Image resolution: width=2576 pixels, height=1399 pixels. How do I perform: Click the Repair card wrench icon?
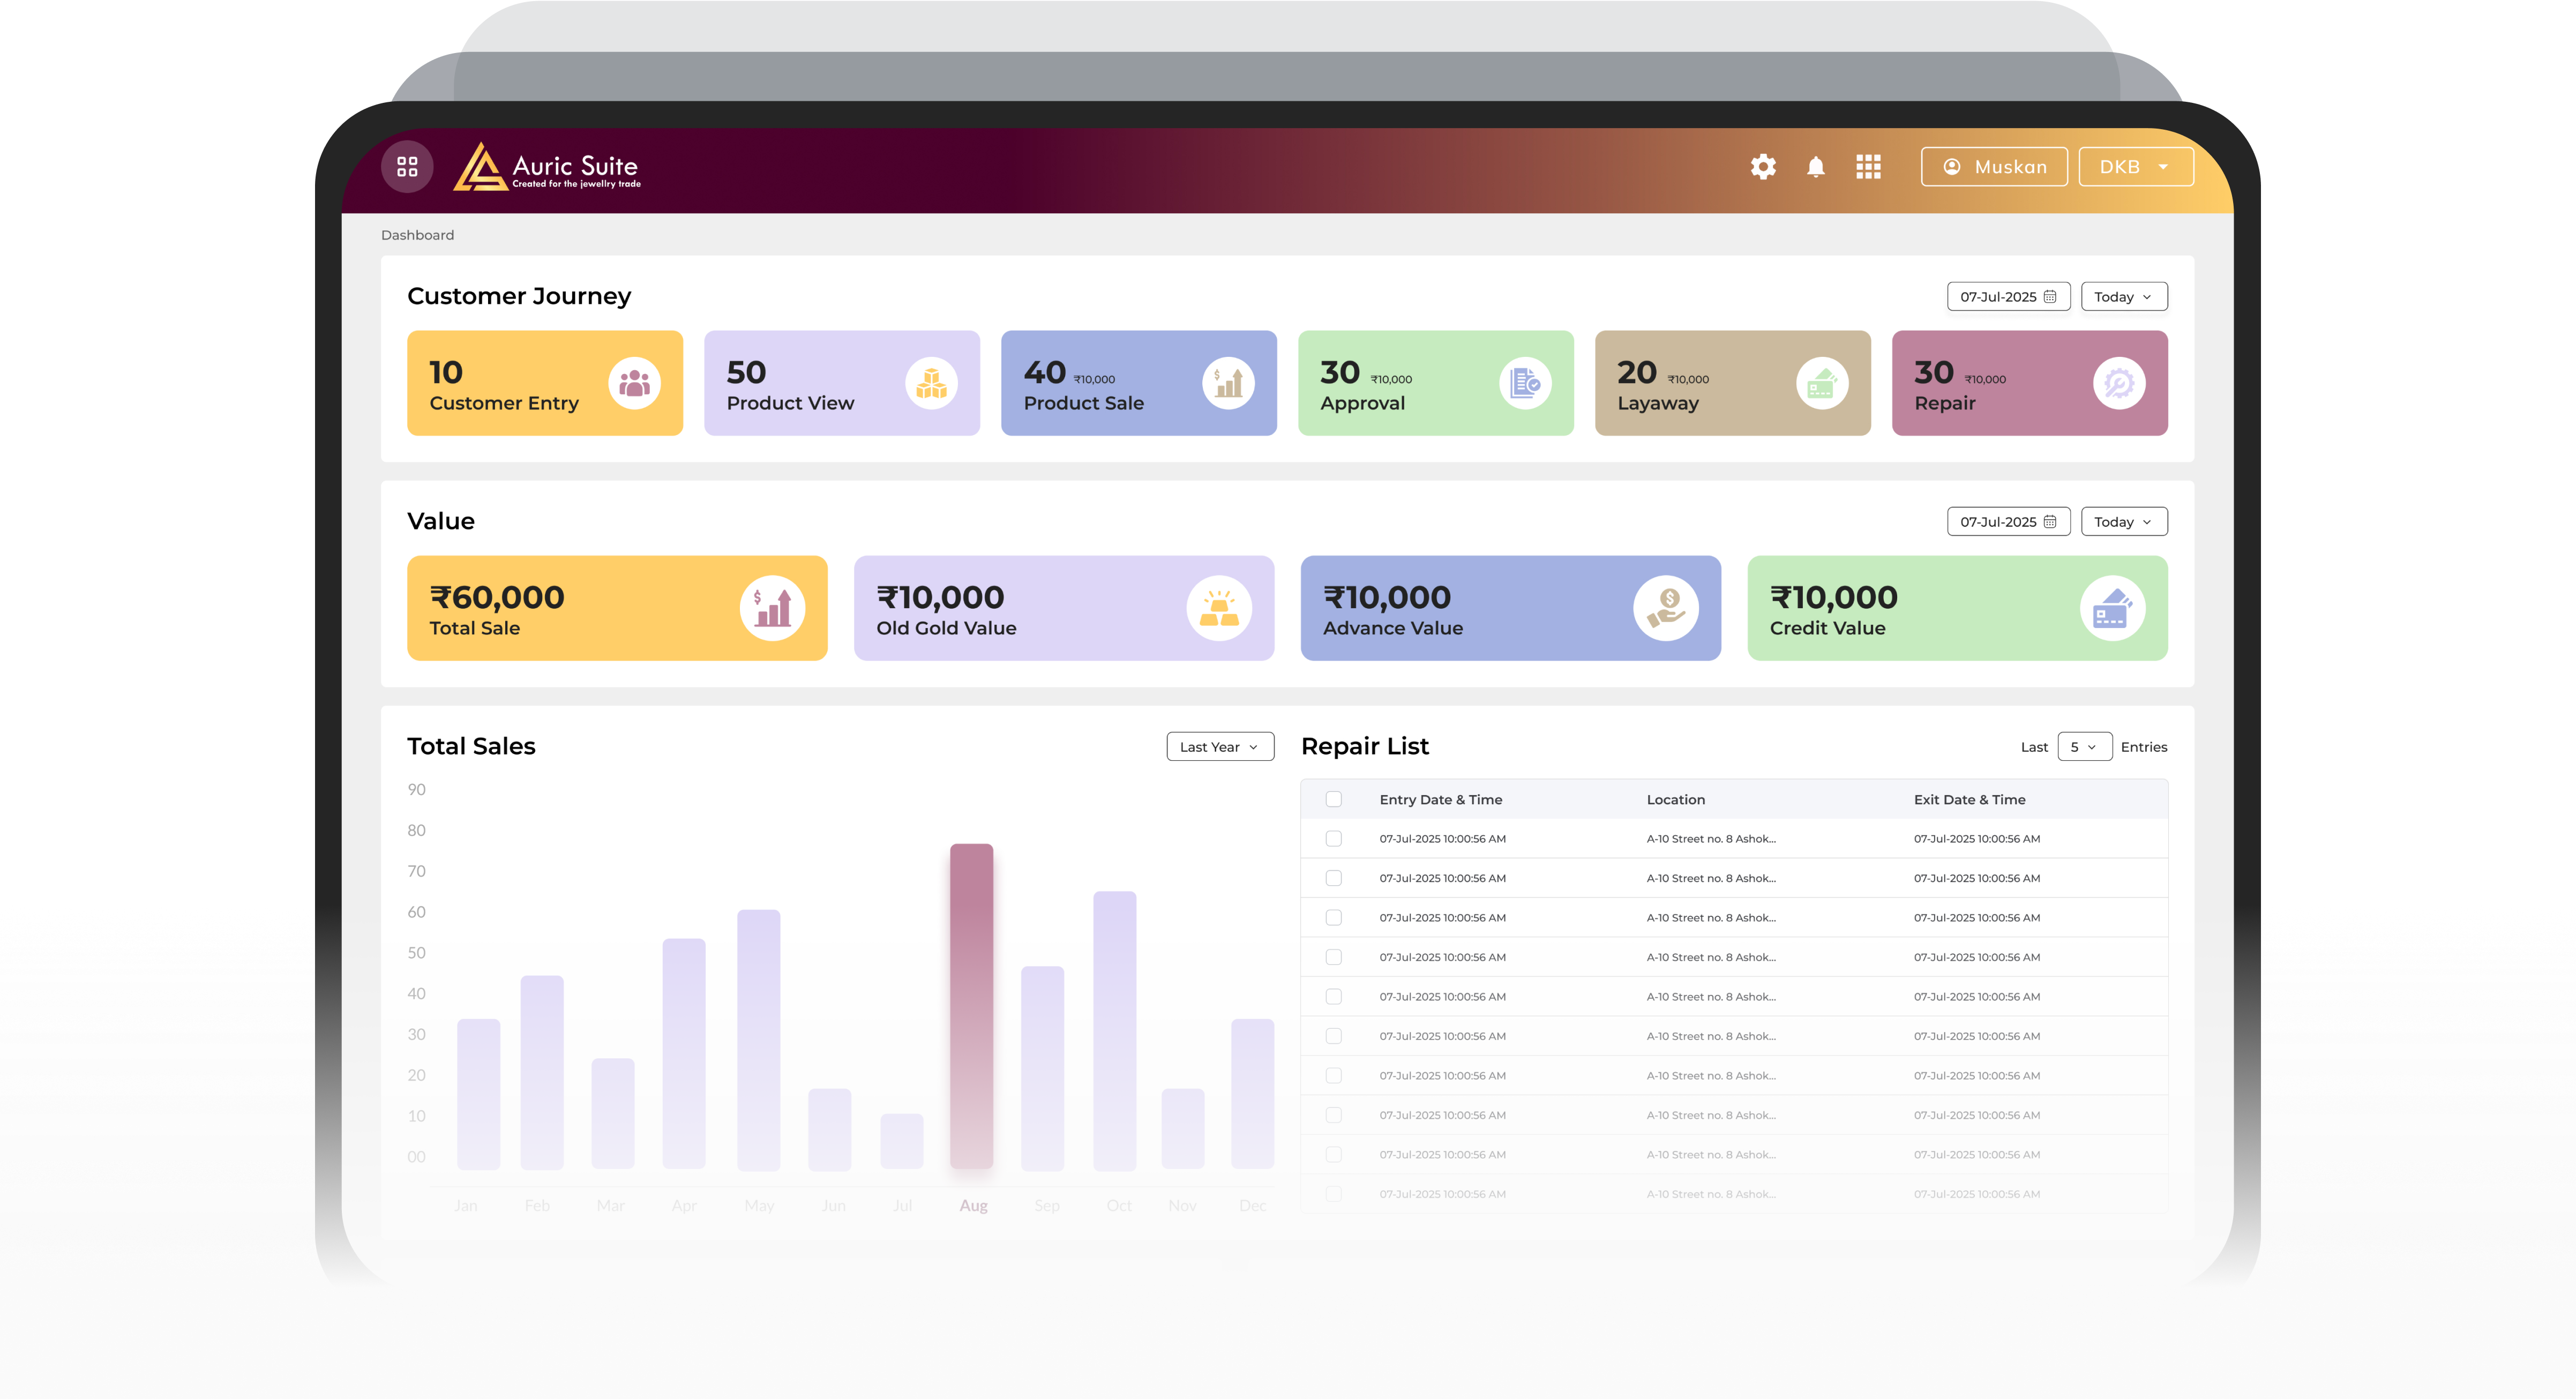click(x=2119, y=383)
